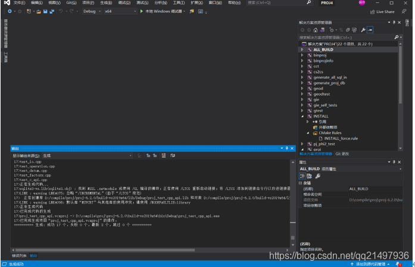This screenshot has width=415, height=267.
Task: Click the screenshot-style icon after find in files
Action: coord(201,12)
